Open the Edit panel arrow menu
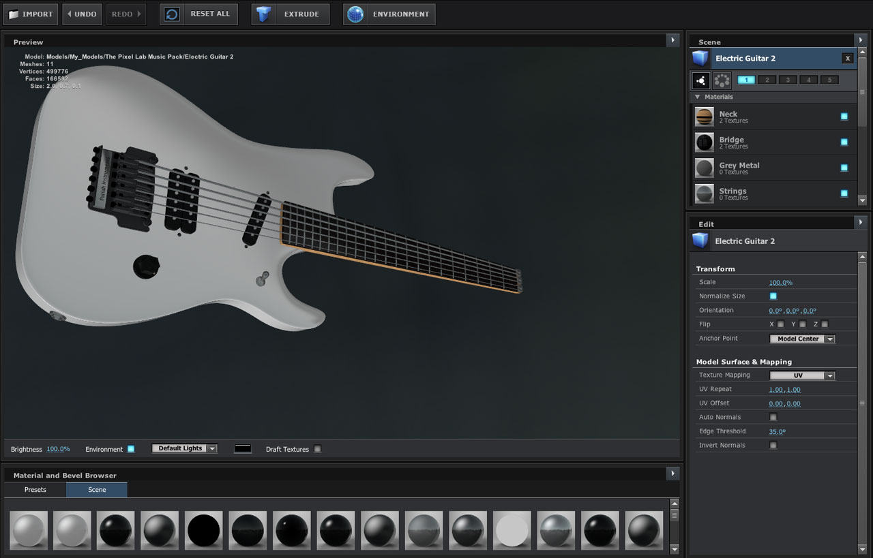 tap(861, 222)
